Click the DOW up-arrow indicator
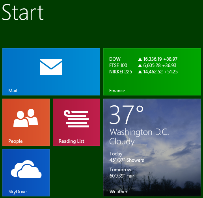This screenshot has width=203, height=198. tap(140, 59)
